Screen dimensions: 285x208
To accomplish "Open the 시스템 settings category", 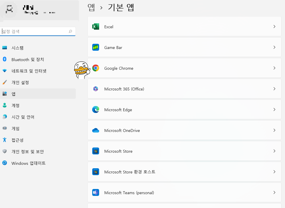I will tap(38, 48).
